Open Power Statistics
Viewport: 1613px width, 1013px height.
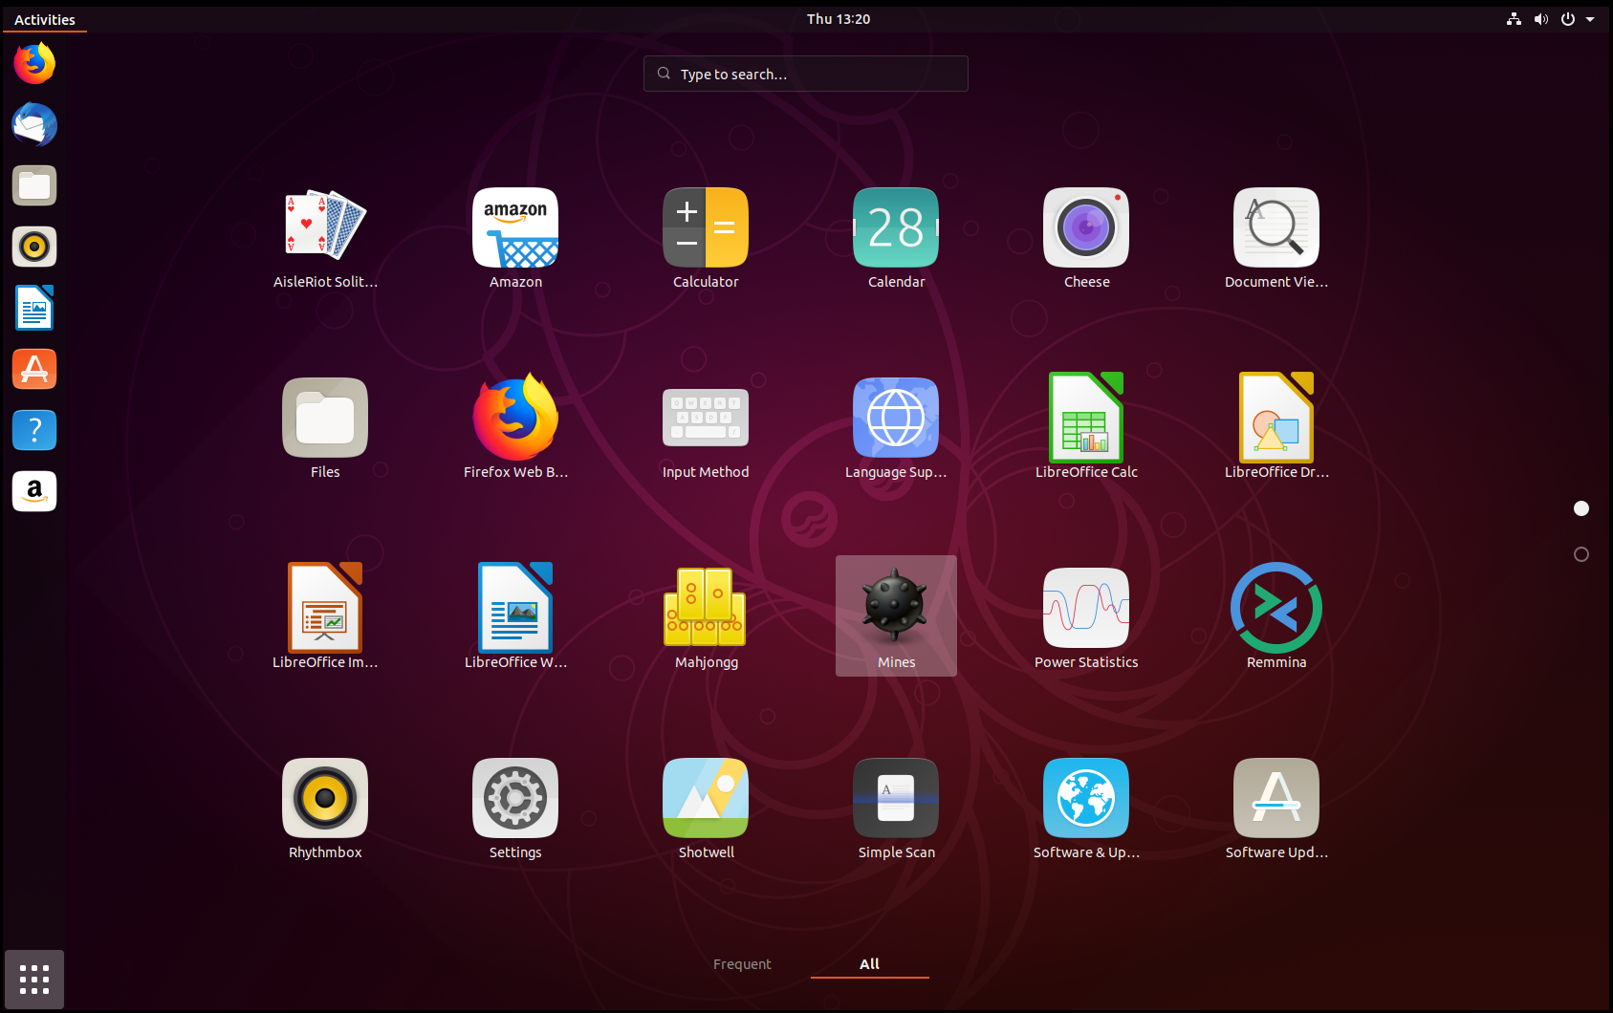(1086, 614)
